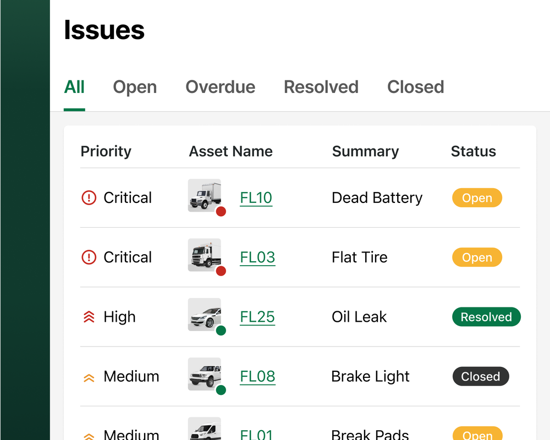Click the Resolved badge for Oil Leak
The height and width of the screenshot is (440, 550).
click(x=486, y=317)
